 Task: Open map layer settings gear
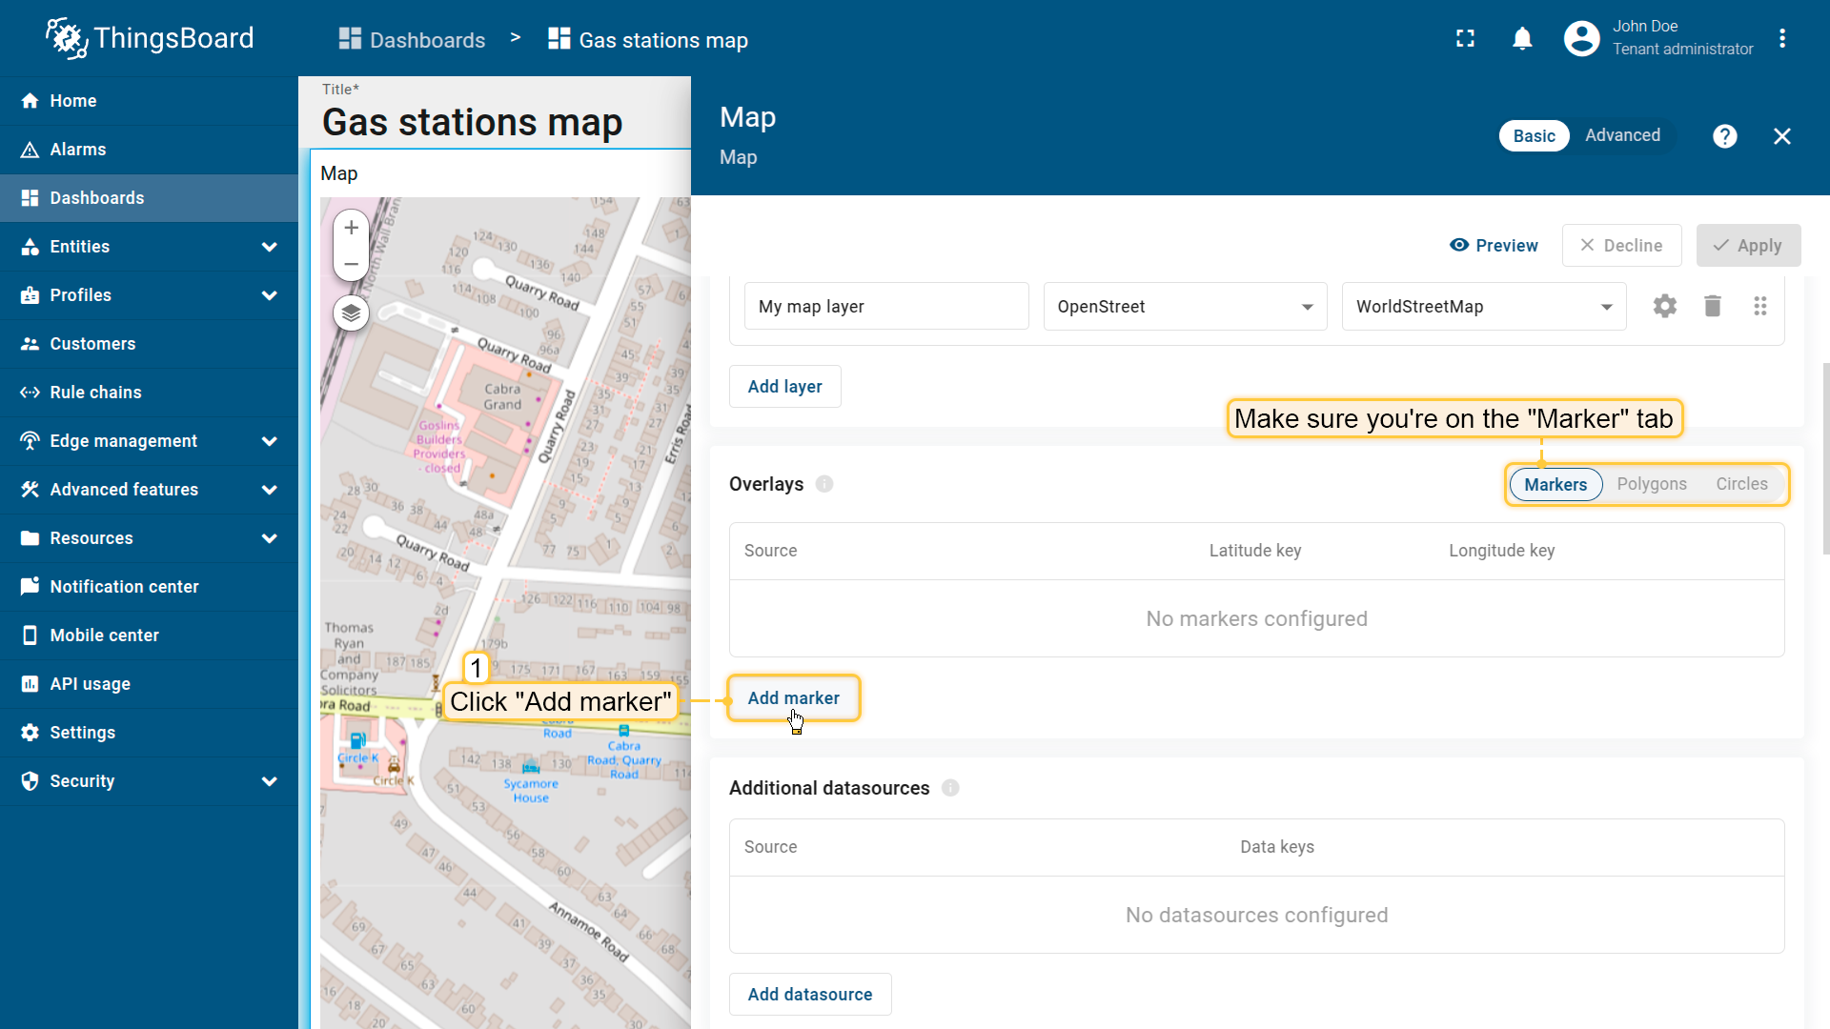[1664, 306]
